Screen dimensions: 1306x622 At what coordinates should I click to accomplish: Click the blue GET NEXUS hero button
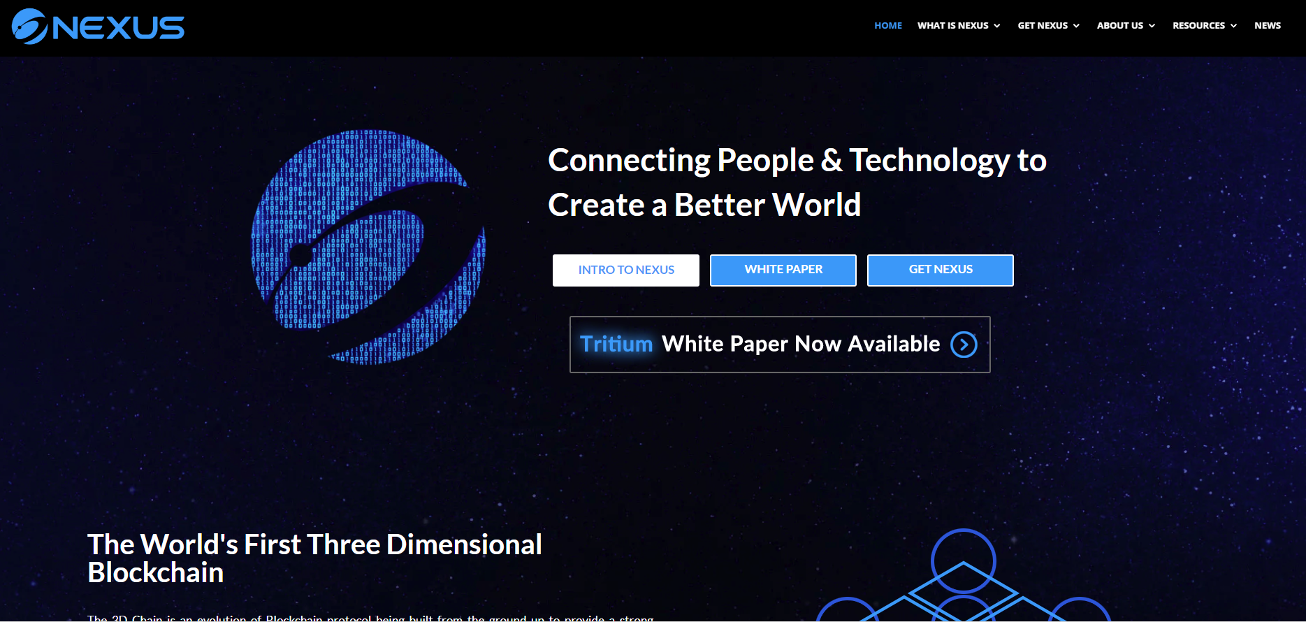[x=941, y=270]
